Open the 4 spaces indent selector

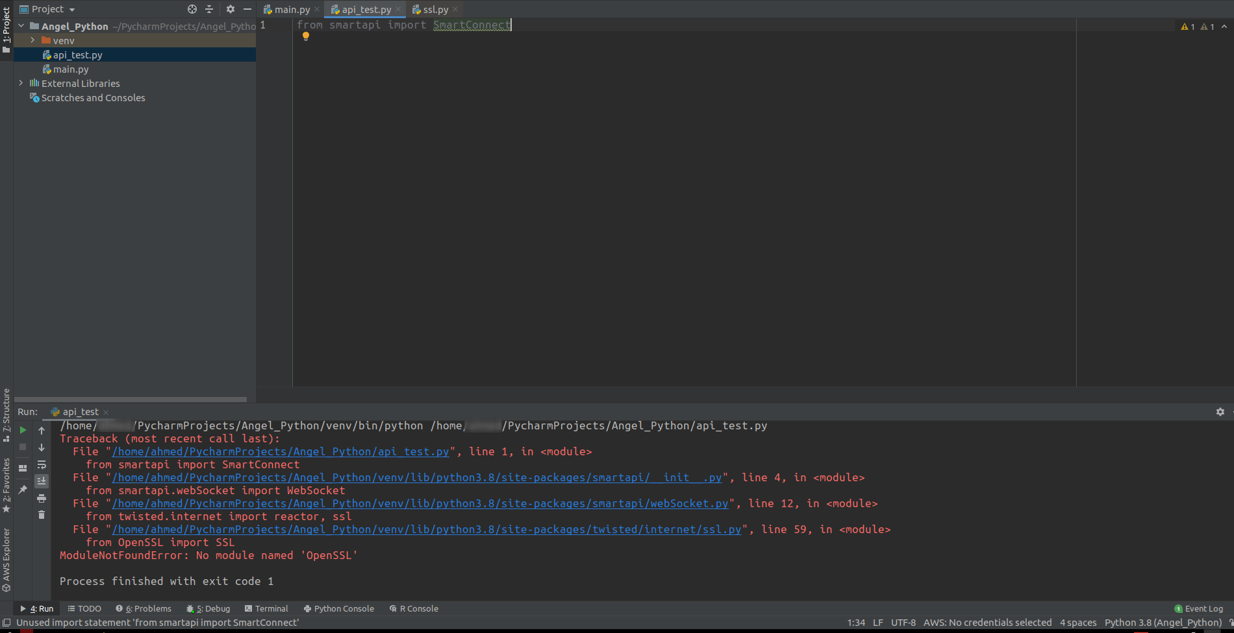[1078, 623]
